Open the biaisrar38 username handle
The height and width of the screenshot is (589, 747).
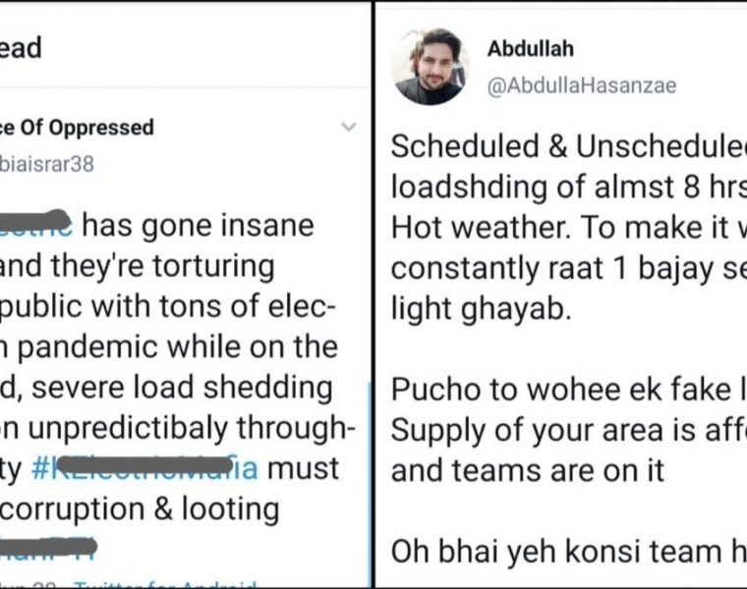click(47, 164)
